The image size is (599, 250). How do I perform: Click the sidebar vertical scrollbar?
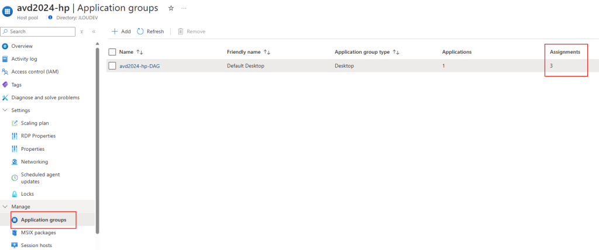98,140
